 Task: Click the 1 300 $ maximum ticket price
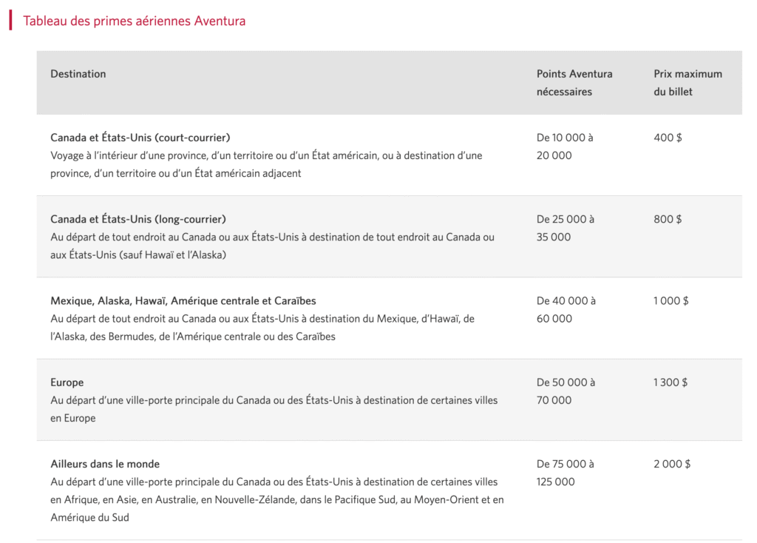tap(671, 382)
